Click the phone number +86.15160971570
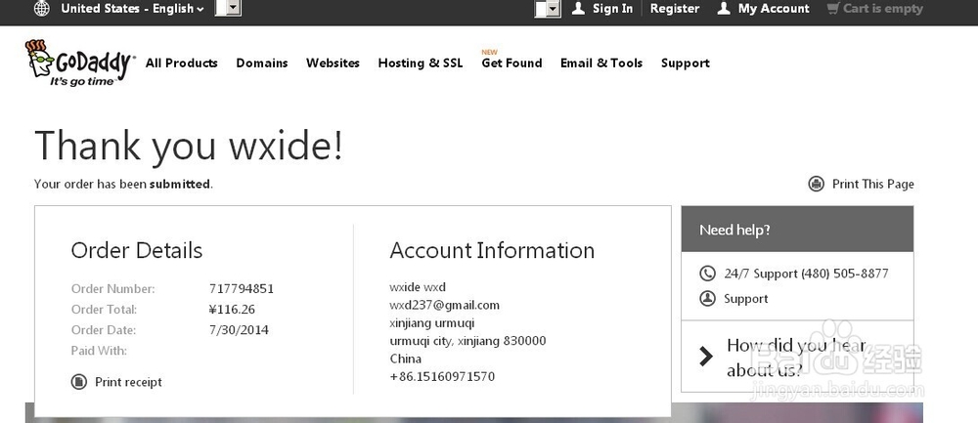This screenshot has height=423, width=978. click(x=442, y=377)
